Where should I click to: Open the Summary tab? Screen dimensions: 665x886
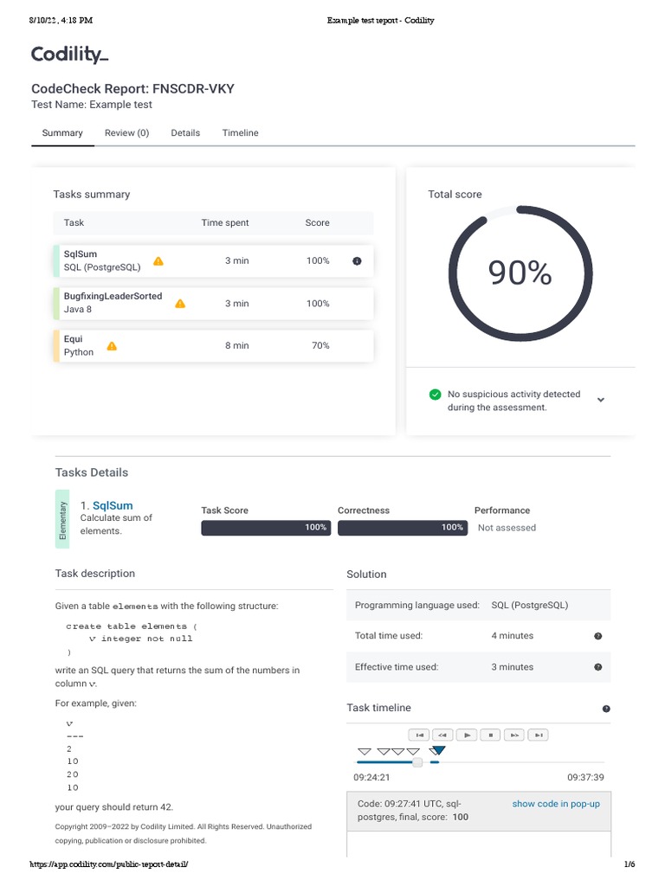(62, 132)
